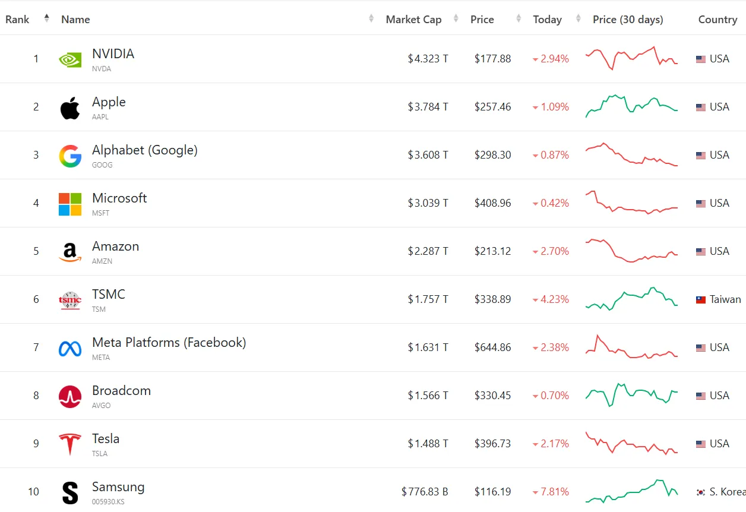Click the Country column header
Screen dimensions: 746x512
[x=717, y=20]
